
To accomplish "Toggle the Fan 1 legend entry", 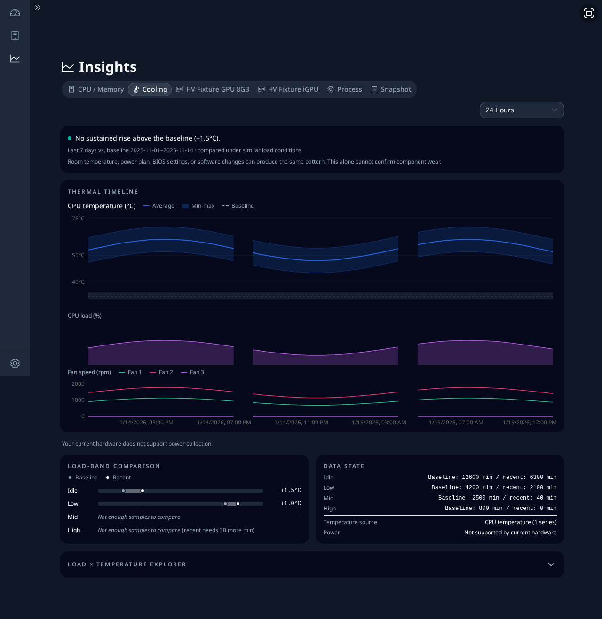I will [130, 372].
